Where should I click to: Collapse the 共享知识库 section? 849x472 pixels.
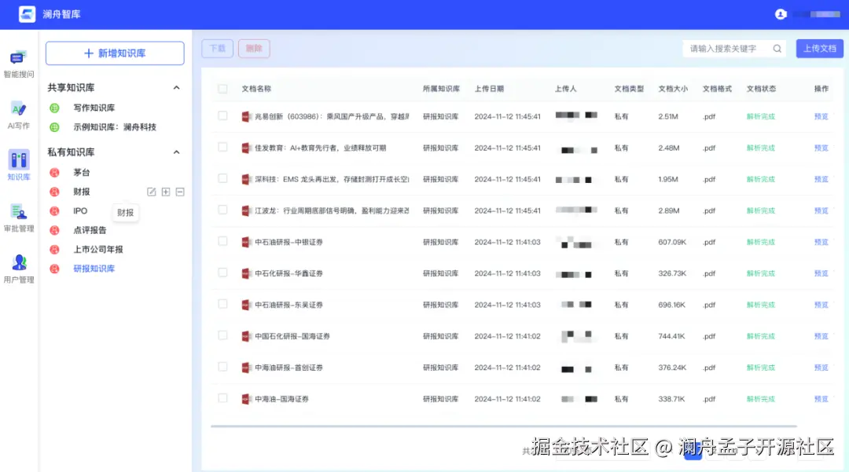coord(177,88)
